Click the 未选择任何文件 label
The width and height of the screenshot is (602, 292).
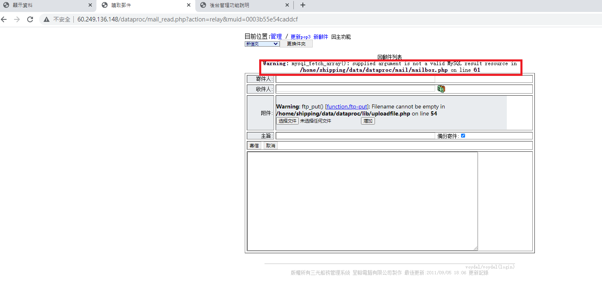point(316,121)
